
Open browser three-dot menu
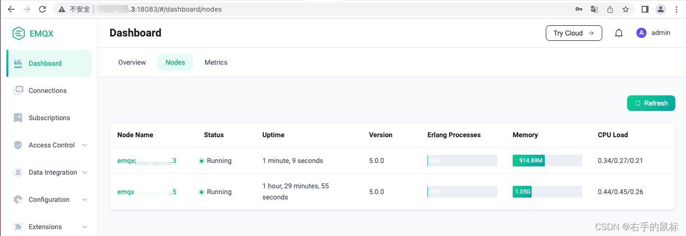[x=676, y=9]
